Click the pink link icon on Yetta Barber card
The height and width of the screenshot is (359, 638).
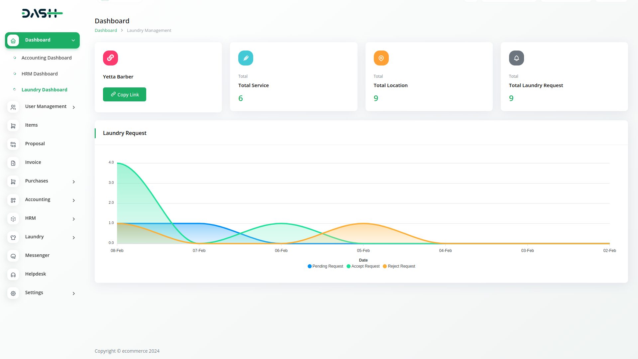pos(110,58)
